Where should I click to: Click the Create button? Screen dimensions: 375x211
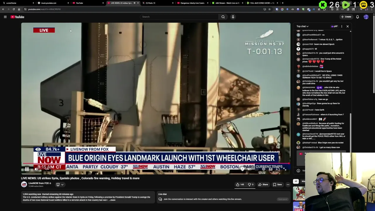pos(346,17)
